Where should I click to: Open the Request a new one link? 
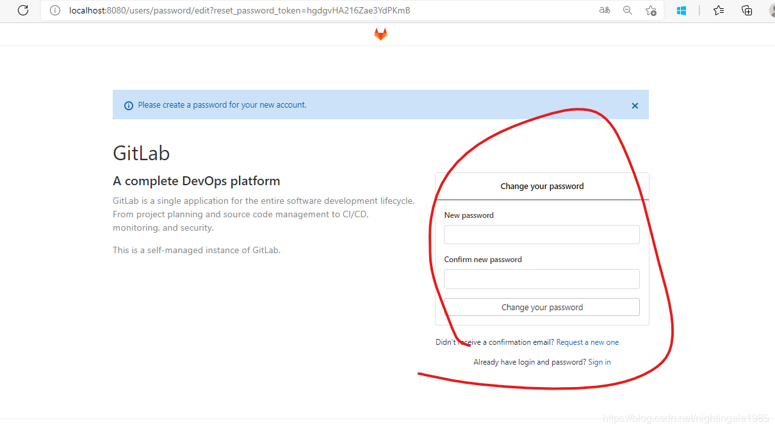pyautogui.click(x=587, y=342)
